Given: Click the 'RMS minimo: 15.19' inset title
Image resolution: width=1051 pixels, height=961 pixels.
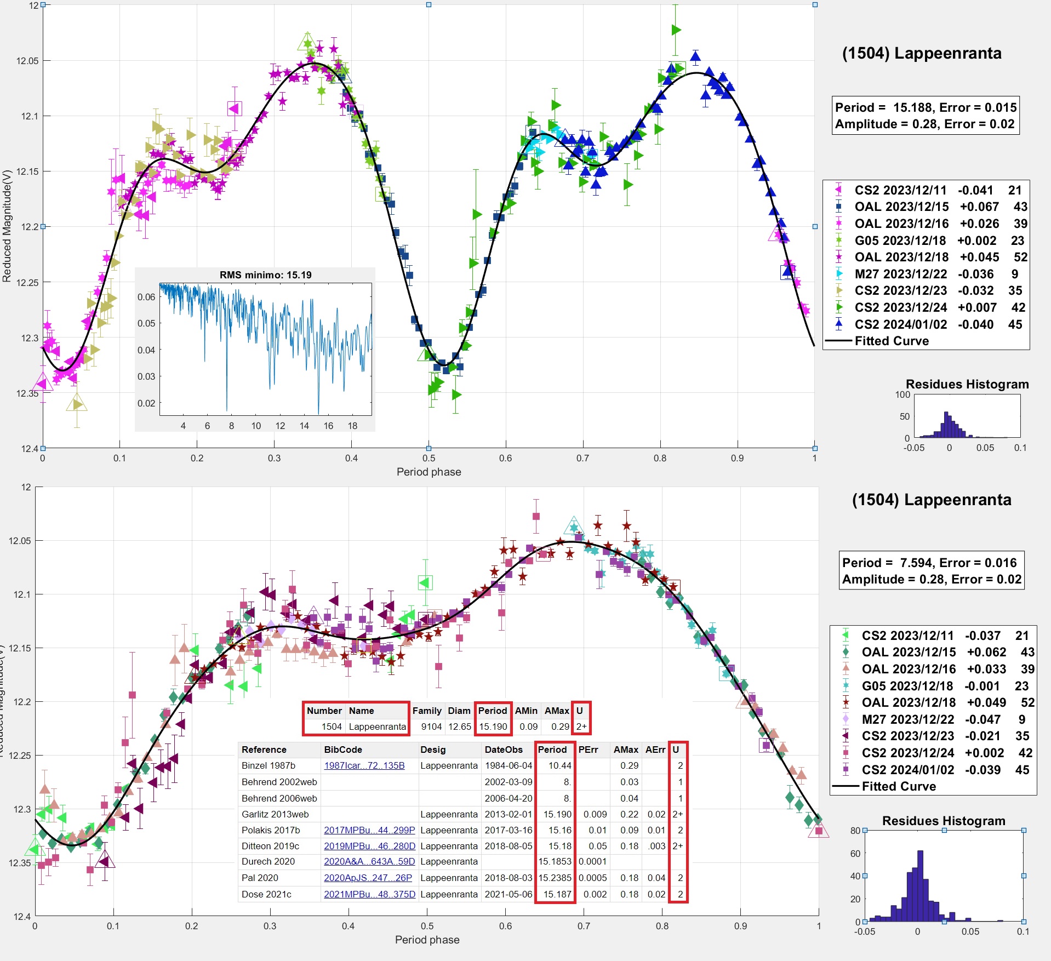Looking at the screenshot, I should point(265,275).
